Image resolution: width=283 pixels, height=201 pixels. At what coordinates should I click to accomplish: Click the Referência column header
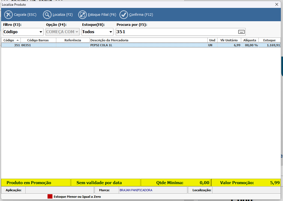pyautogui.click(x=73, y=40)
